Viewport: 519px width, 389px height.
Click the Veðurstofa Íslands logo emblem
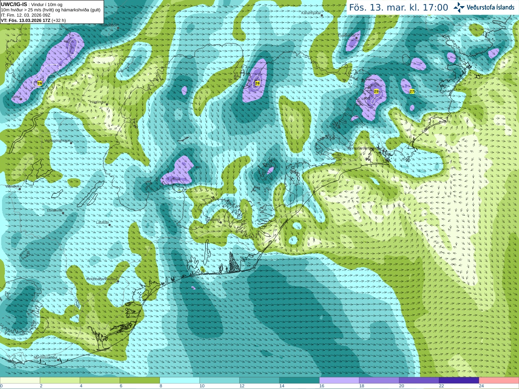459,7
